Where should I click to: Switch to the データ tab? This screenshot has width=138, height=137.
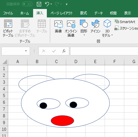(98, 13)
